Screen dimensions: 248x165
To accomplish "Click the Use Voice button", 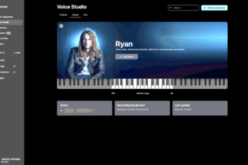I will pos(126,56).
